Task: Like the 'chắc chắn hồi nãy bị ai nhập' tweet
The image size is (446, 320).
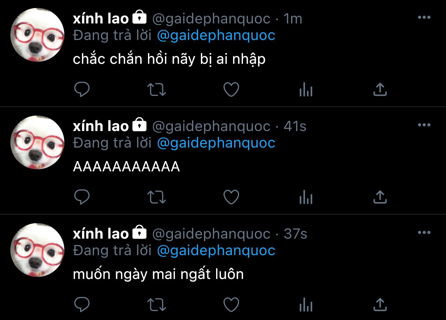Action: coord(231,90)
